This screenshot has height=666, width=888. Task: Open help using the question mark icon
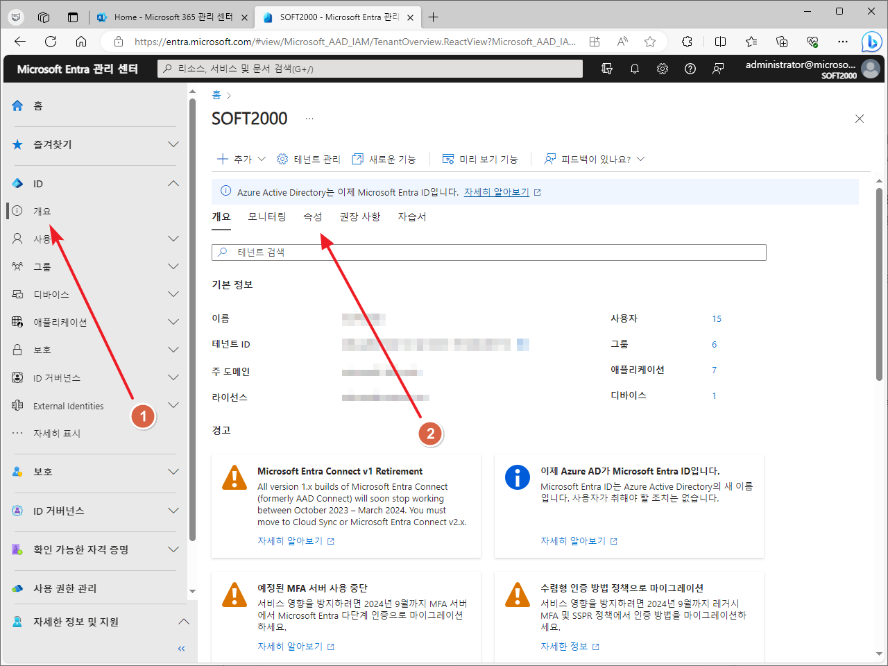click(690, 69)
